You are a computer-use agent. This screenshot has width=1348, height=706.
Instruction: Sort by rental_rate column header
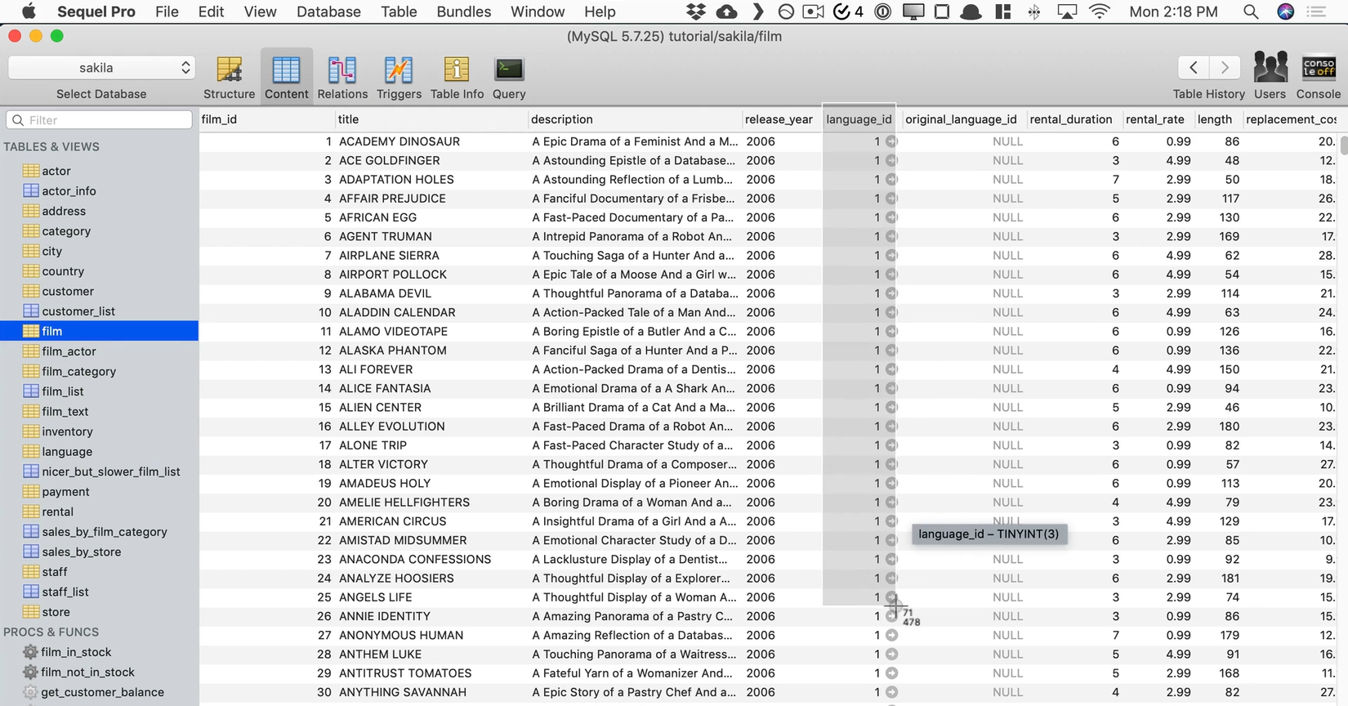click(x=1158, y=119)
